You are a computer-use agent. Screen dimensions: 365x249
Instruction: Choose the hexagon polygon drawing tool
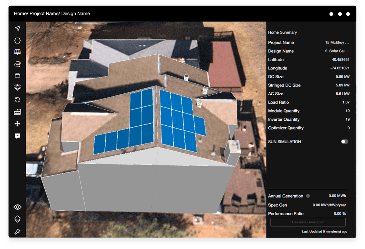click(x=18, y=40)
